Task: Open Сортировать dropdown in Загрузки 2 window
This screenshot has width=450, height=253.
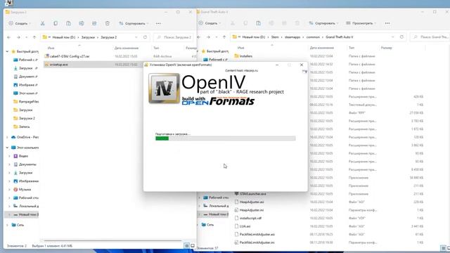Action: pyautogui.click(x=134, y=23)
